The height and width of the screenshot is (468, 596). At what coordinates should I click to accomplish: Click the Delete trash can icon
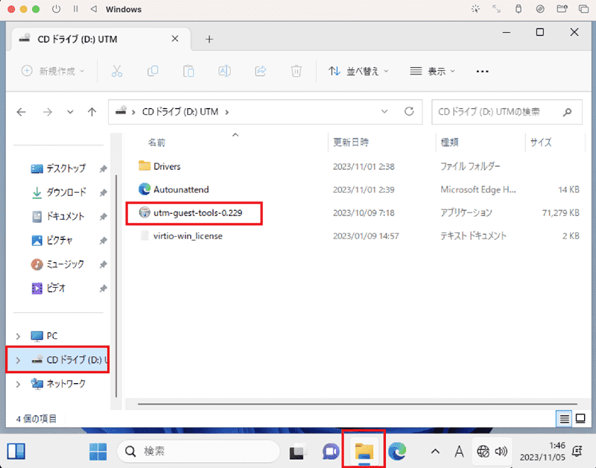click(x=296, y=71)
